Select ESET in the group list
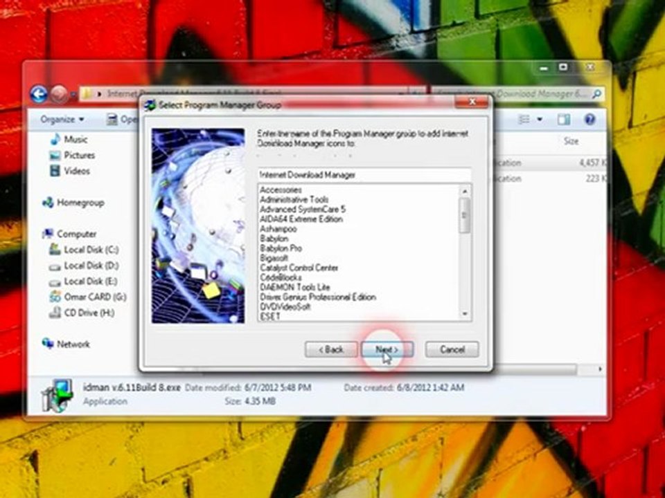Viewport: 665px width, 498px height. [269, 316]
